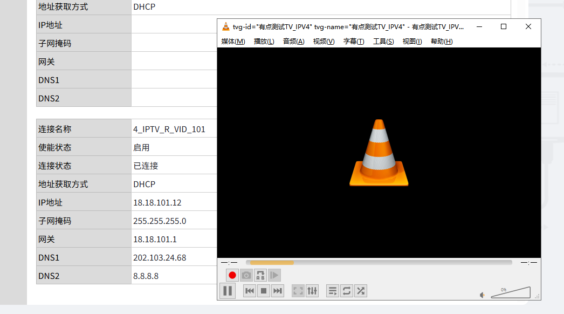Stop playback with the stop button

pos(264,291)
